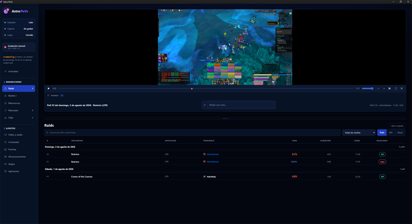Open Mazmorras recordings
This screenshot has height=224, width=412.
(x=19, y=103)
